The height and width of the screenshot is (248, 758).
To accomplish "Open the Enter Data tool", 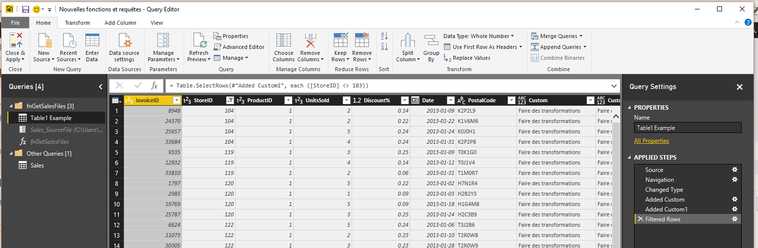I will pyautogui.click(x=92, y=41).
